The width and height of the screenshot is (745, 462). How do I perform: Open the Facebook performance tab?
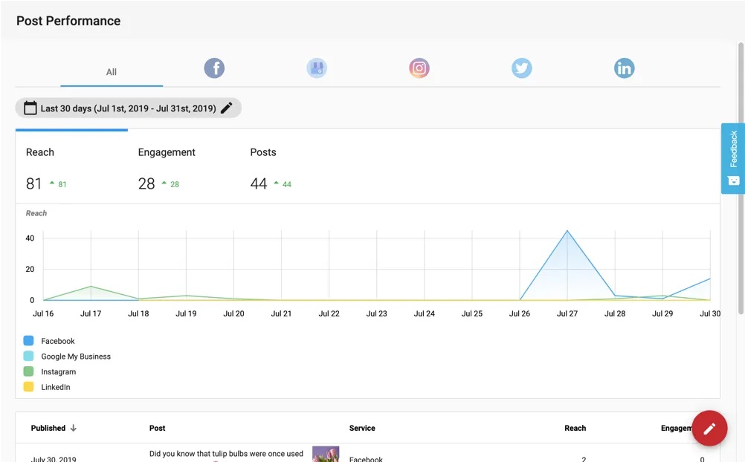(214, 68)
